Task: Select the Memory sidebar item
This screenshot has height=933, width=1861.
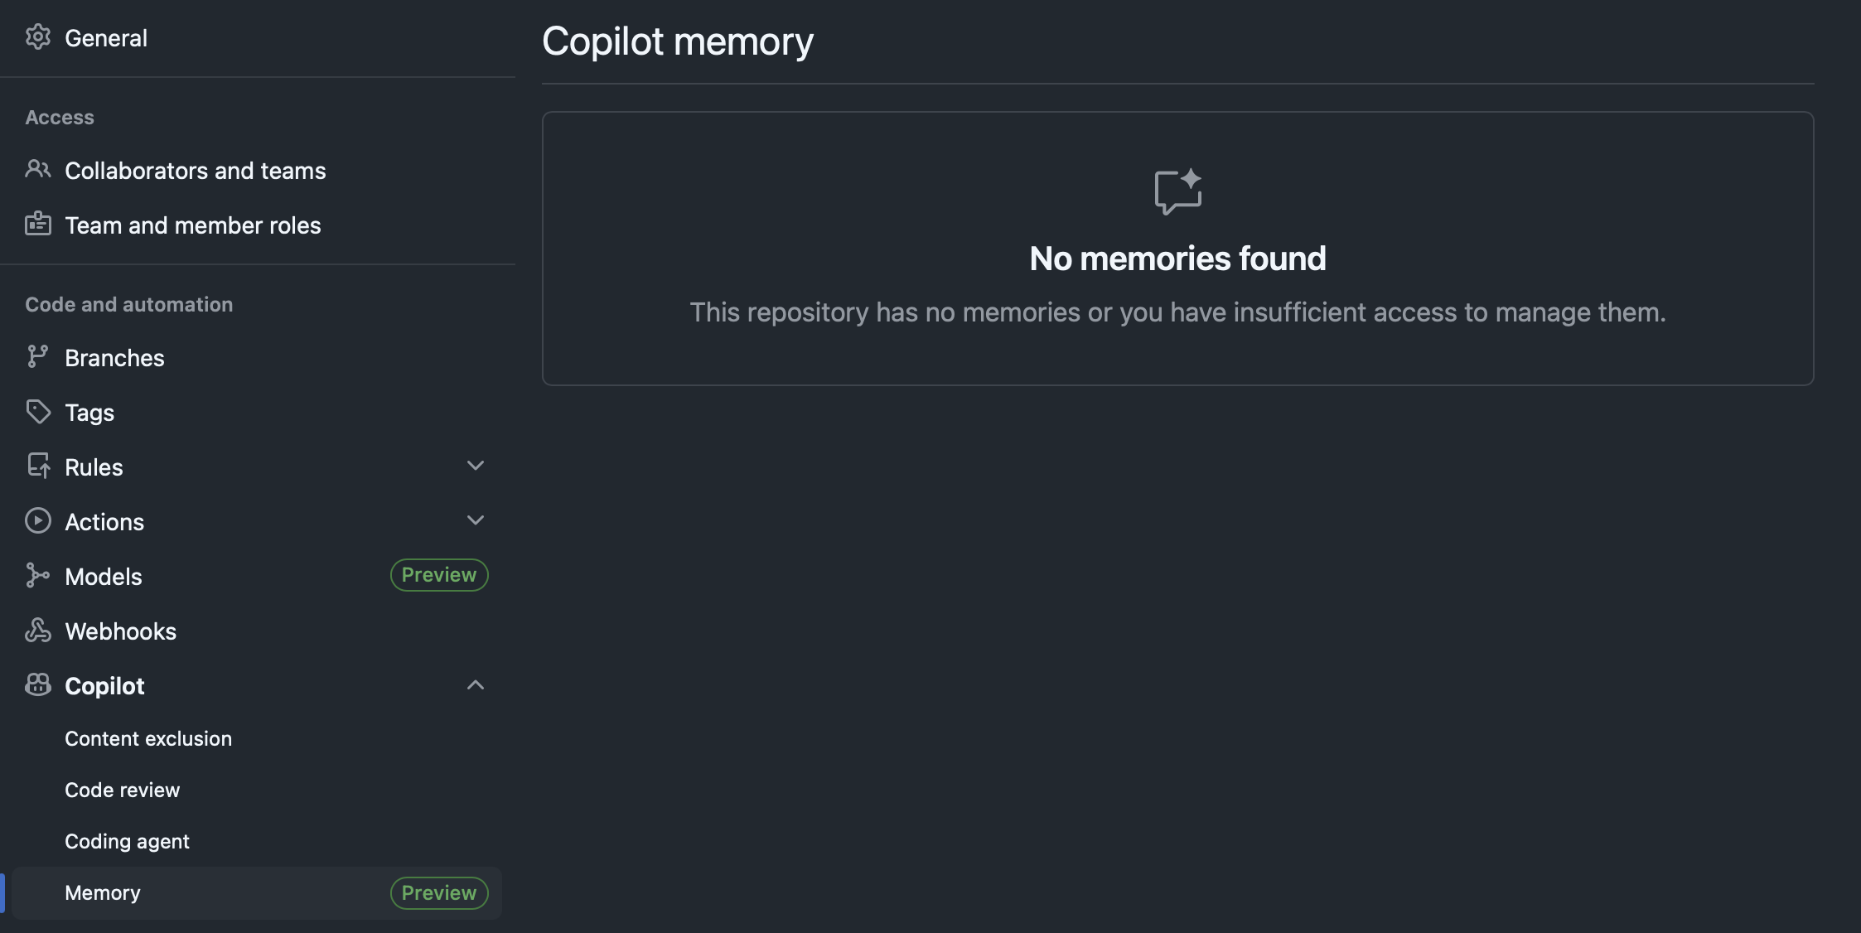Action: tap(103, 892)
